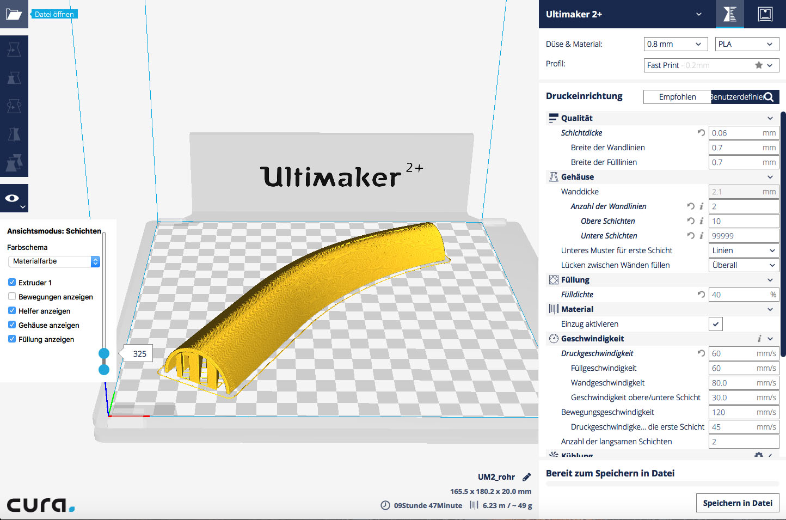Viewport: 786px width, 520px height.
Task: Open Unteres Muster Linien dropdown
Action: 744,250
